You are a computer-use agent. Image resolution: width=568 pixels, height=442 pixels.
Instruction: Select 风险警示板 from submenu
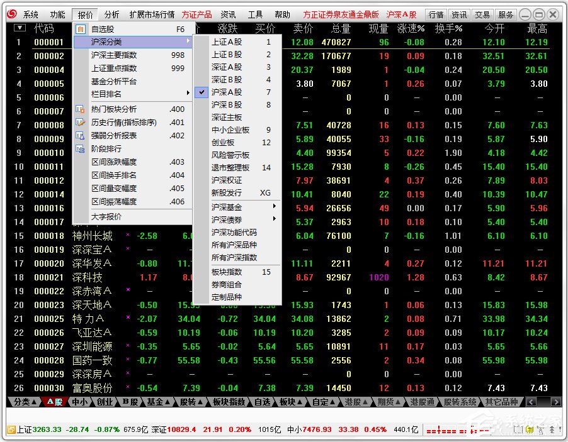point(237,155)
